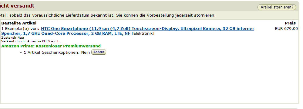Click the "Preis" column heading
Viewport: 303px width, 109px height.
pyautogui.click(x=290, y=23)
